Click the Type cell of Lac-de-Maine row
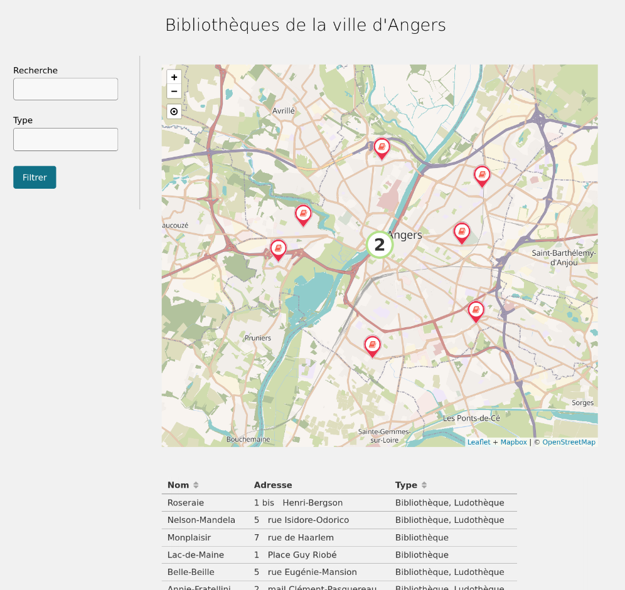The image size is (625, 590). click(x=422, y=554)
